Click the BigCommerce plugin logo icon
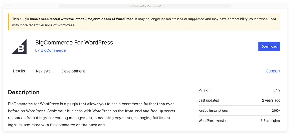The image size is (290, 134). click(19, 46)
